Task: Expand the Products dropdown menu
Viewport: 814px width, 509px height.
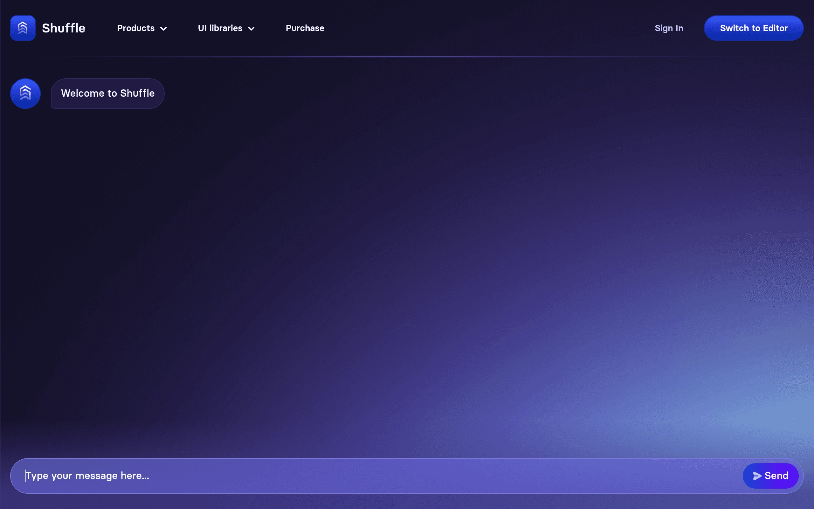Action: (x=142, y=28)
